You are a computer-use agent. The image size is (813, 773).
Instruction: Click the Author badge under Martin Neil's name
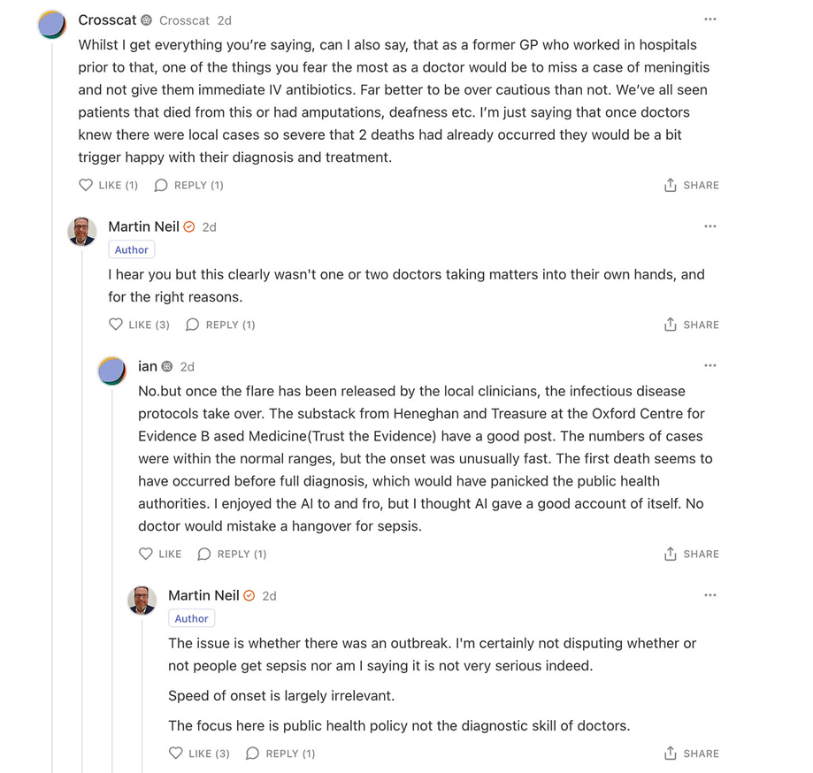[x=131, y=249]
